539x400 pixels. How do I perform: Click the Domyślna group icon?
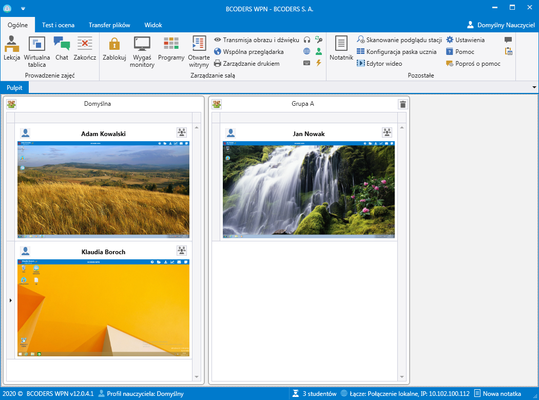click(x=11, y=104)
